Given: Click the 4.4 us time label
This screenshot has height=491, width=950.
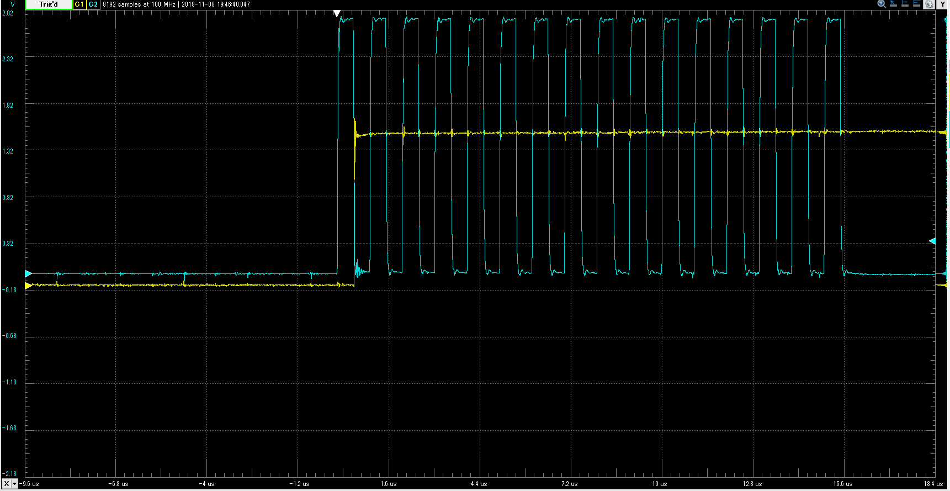Looking at the screenshot, I should tap(479, 484).
